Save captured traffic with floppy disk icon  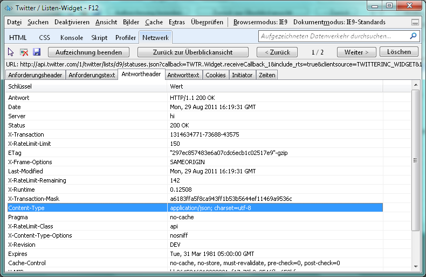point(37,52)
